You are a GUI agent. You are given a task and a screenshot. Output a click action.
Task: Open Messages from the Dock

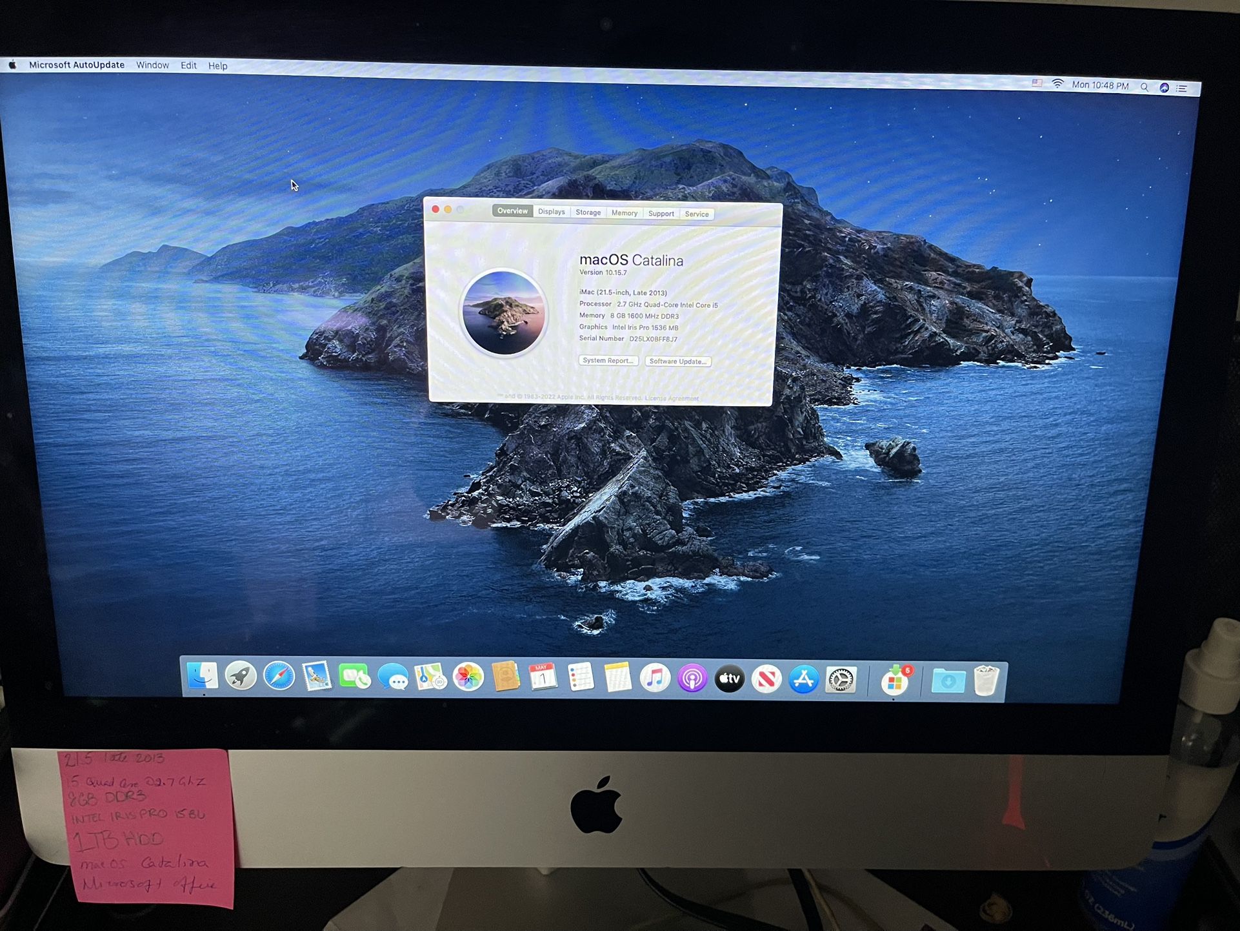(392, 677)
